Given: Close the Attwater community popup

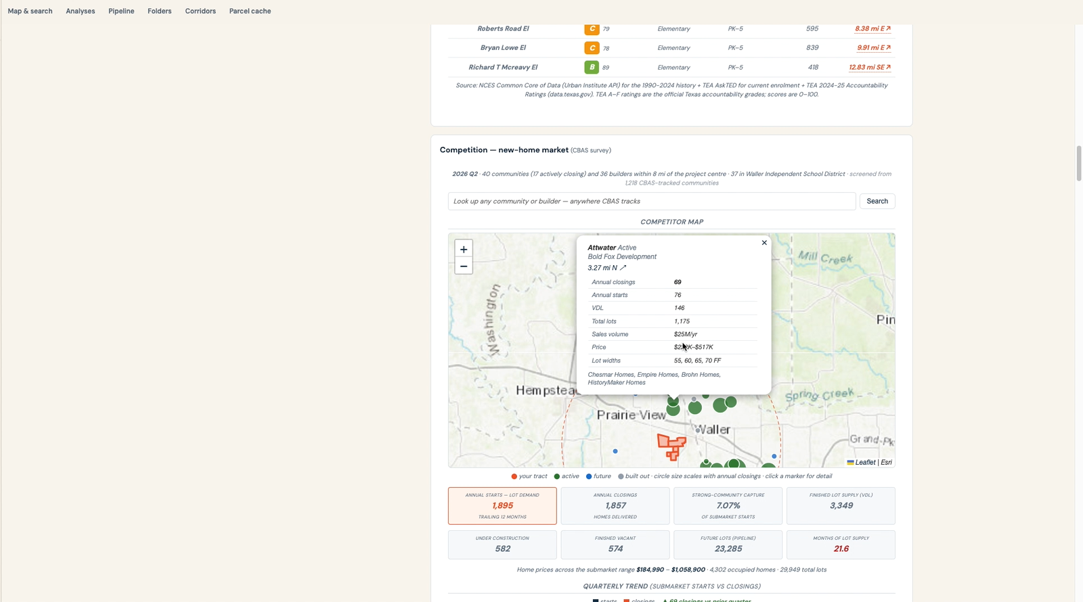Looking at the screenshot, I should click(764, 243).
